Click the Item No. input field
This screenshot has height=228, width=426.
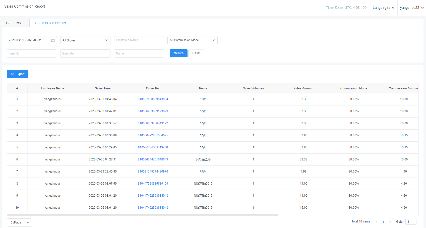32,53
